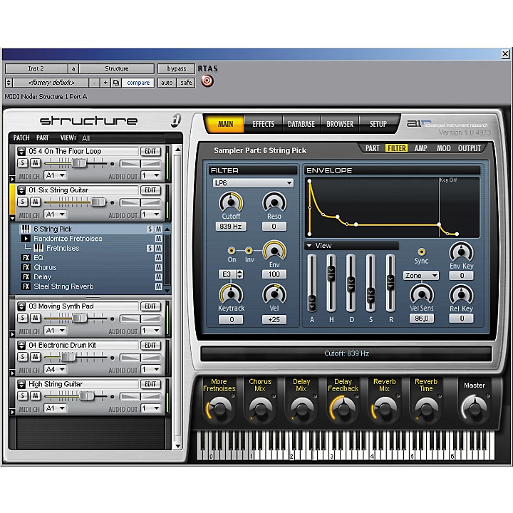Screen dimensions: 513x513
Task: Switch to the DATABASE tab
Action: pyautogui.click(x=301, y=124)
